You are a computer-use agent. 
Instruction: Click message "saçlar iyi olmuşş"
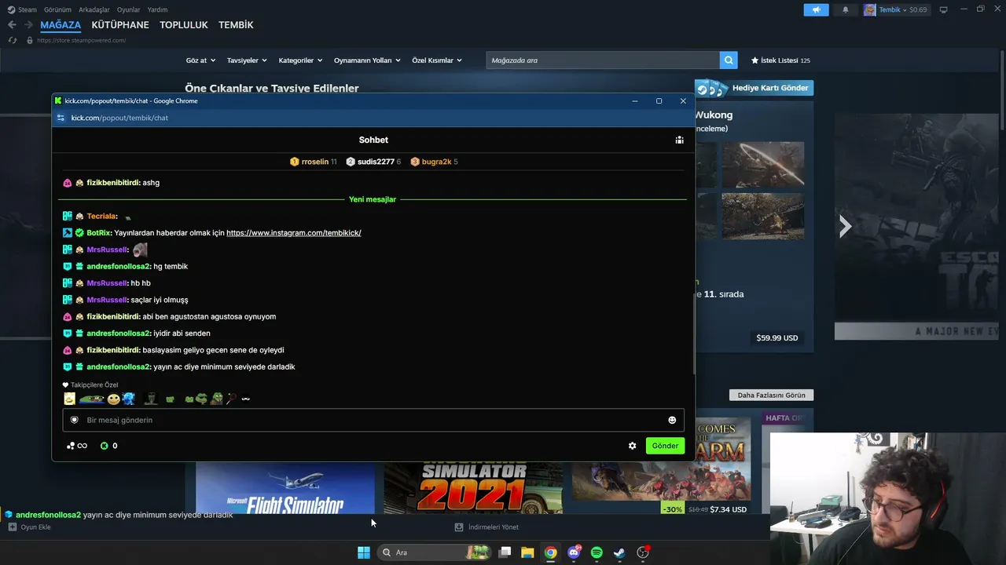160,300
